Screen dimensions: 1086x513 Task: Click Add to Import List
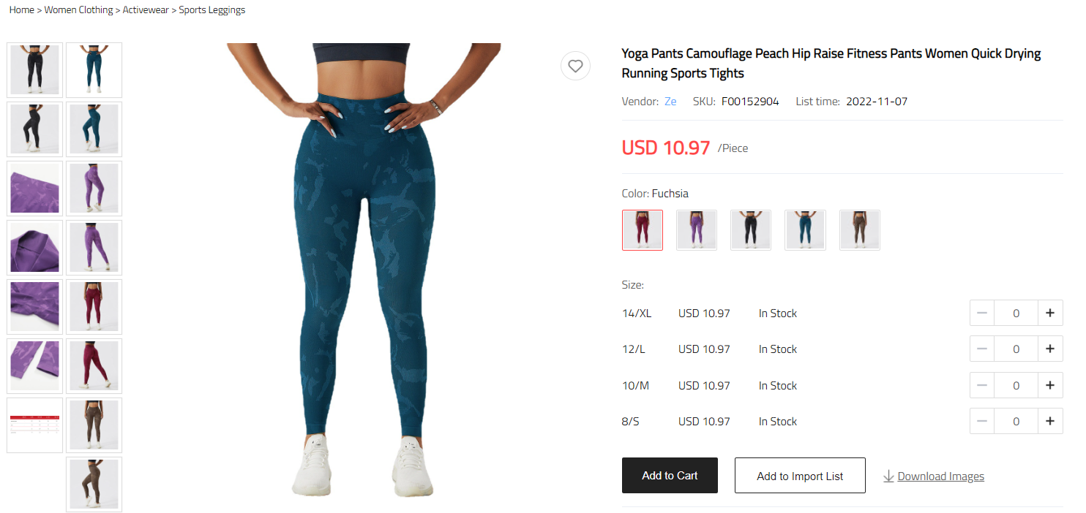(800, 476)
